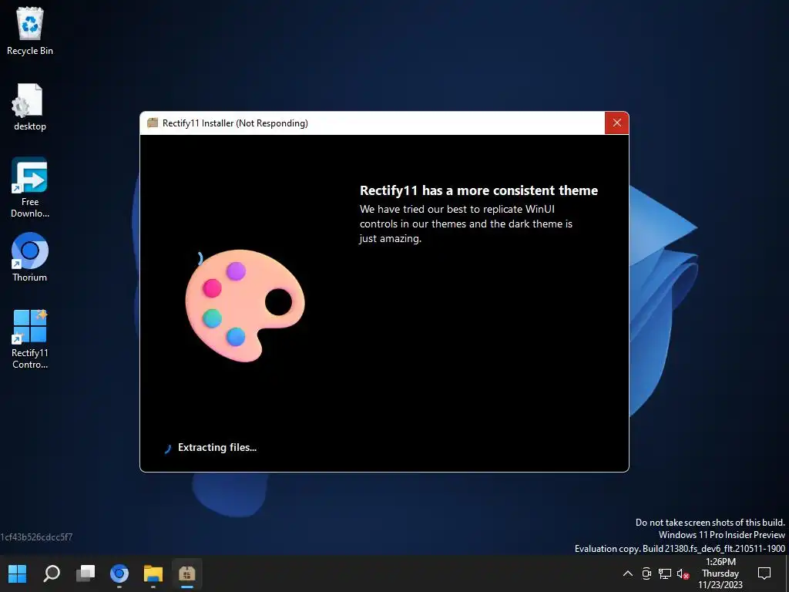Click the Show desktop sliver at taskbar edge

787,573
